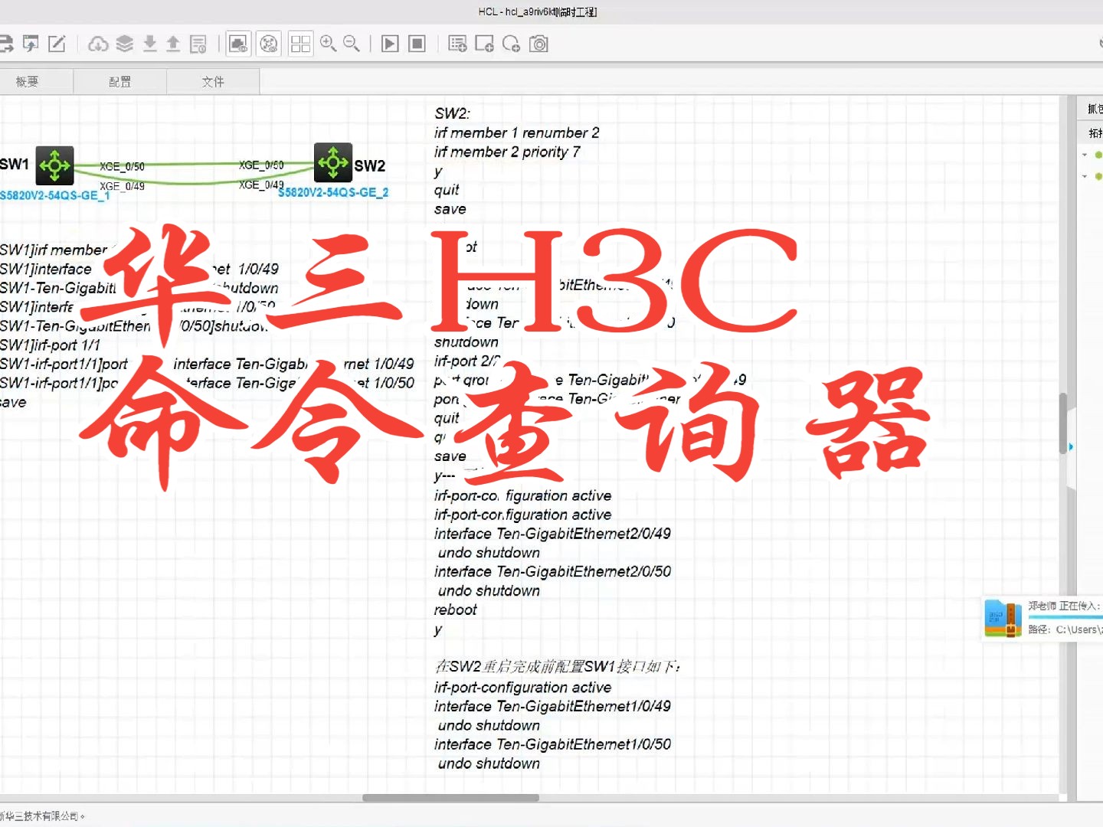Click the zoom out magnifier icon

(352, 44)
